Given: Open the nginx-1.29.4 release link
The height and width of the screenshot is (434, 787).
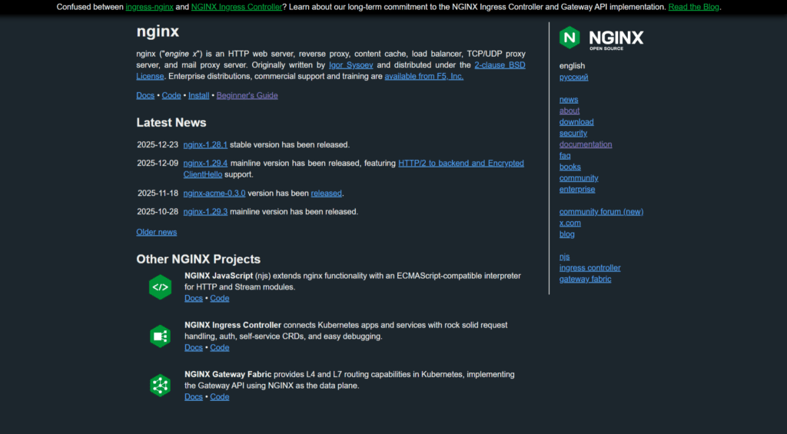Looking at the screenshot, I should (205, 163).
